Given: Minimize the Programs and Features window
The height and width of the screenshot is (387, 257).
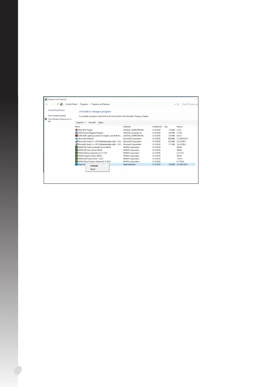Looking at the screenshot, I should (196, 99).
